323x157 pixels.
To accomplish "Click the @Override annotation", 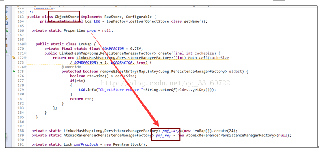I will pos(71,67).
